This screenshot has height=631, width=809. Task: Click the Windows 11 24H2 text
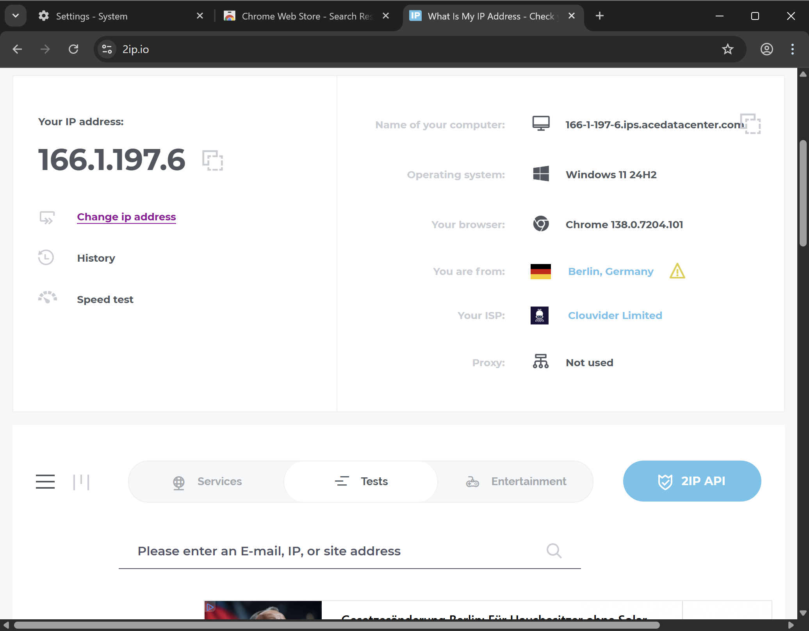(x=611, y=175)
